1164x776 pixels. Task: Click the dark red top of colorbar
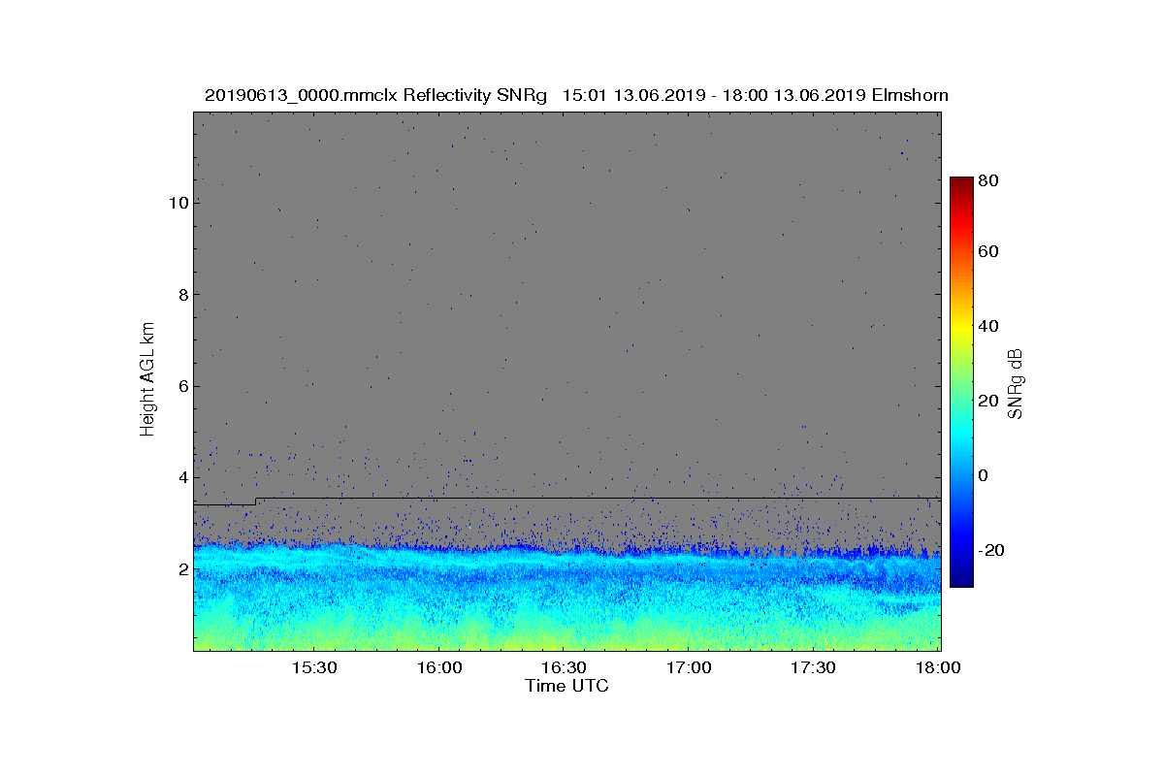click(961, 184)
